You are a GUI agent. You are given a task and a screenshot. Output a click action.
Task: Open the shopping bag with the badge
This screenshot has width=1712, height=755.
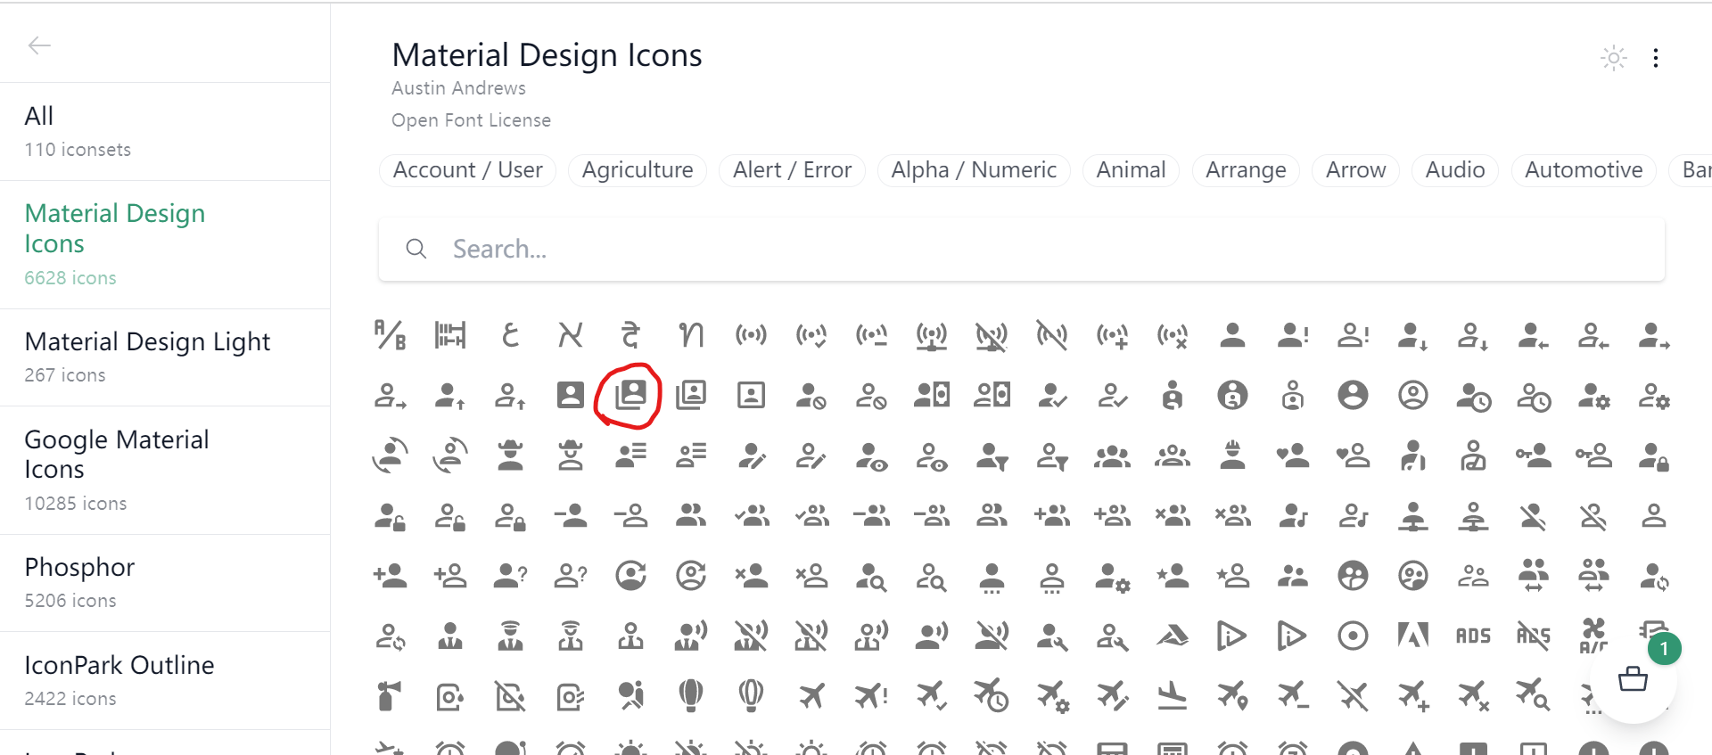point(1633,680)
